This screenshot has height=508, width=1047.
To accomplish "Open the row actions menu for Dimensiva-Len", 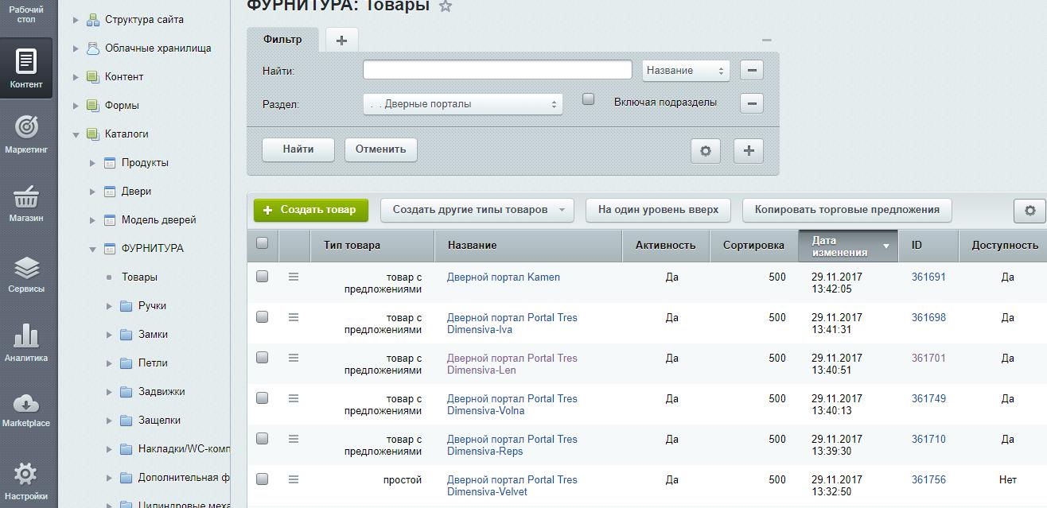I will (x=294, y=358).
